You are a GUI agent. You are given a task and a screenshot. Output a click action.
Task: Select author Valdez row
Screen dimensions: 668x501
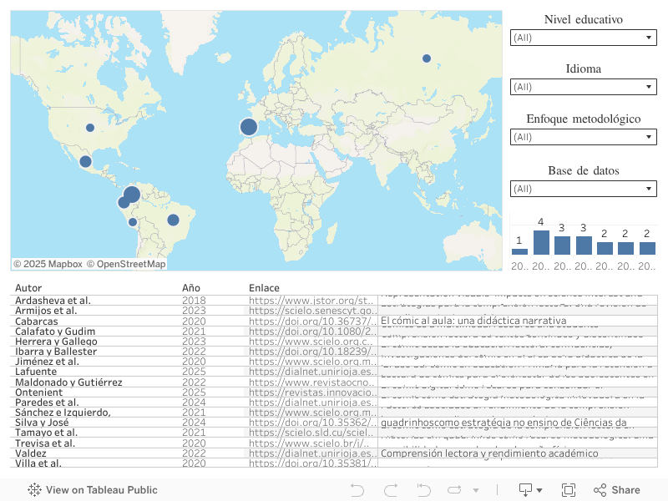click(31, 453)
